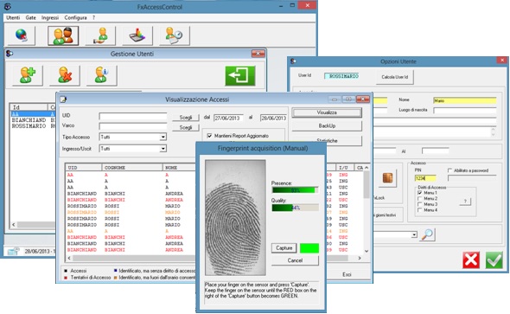This screenshot has width=510, height=314.
Task: Click the user with clock toolbar icon
Action: pyautogui.click(x=175, y=35)
